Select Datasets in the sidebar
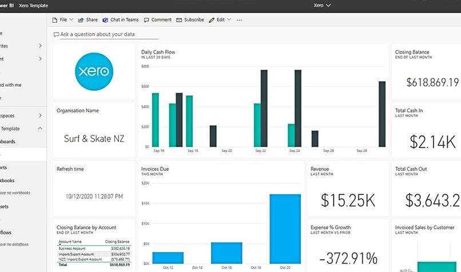This screenshot has width=461, height=272. (x=5, y=206)
